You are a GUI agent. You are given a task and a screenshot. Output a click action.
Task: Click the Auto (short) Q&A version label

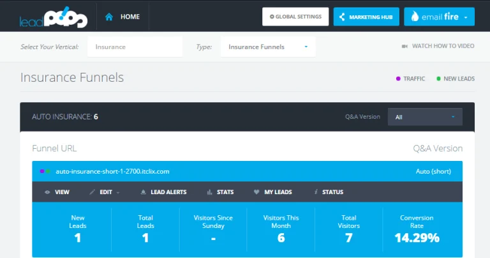(433, 171)
